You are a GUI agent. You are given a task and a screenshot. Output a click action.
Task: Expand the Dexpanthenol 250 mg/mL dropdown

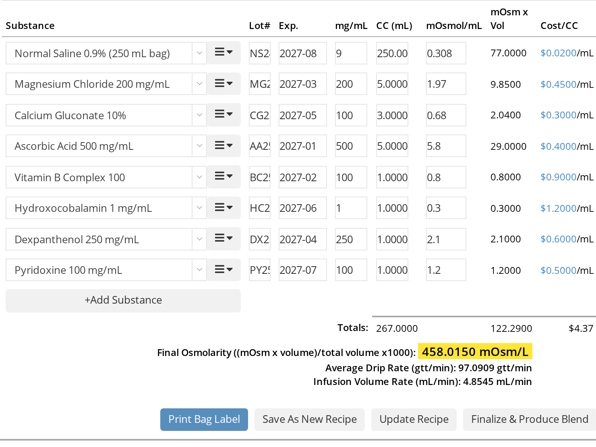click(199, 239)
